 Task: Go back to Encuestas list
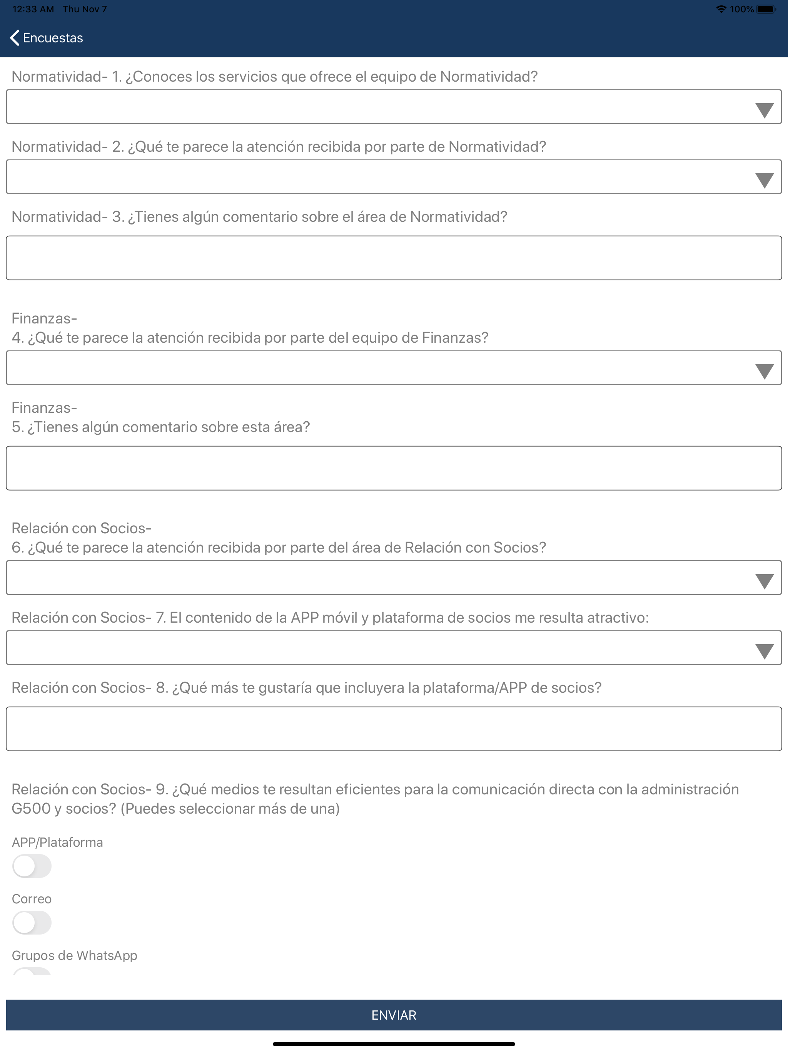pyautogui.click(x=47, y=38)
